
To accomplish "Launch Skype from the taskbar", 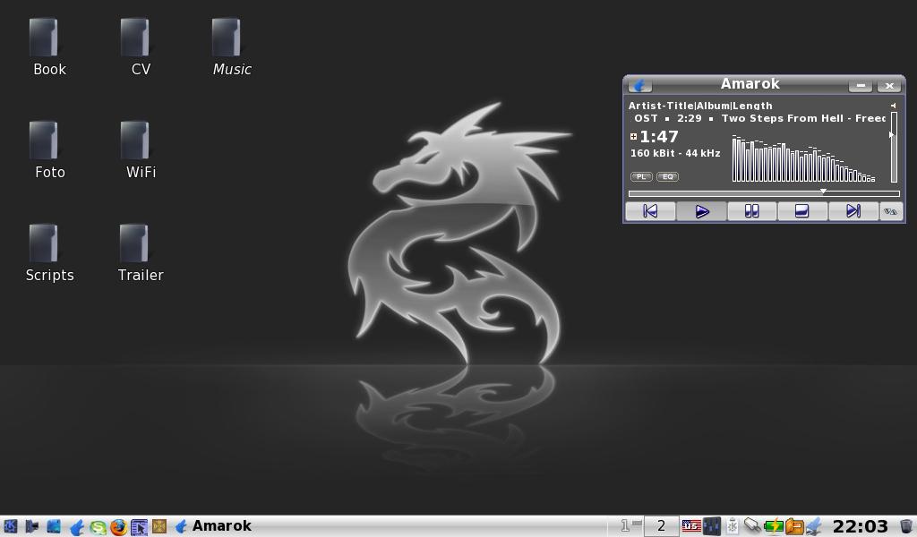I will [97, 527].
